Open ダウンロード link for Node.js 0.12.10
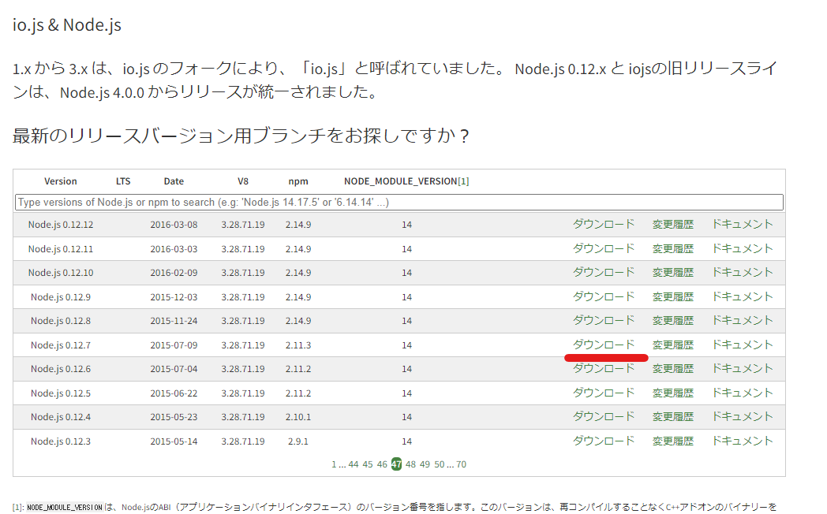The height and width of the screenshot is (514, 827). (604, 272)
